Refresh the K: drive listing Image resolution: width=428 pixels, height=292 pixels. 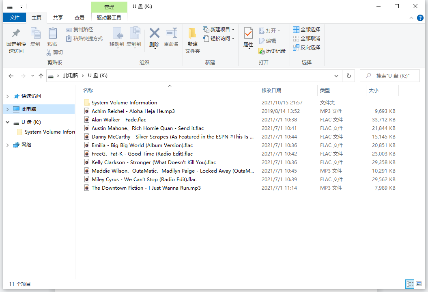[x=348, y=76]
